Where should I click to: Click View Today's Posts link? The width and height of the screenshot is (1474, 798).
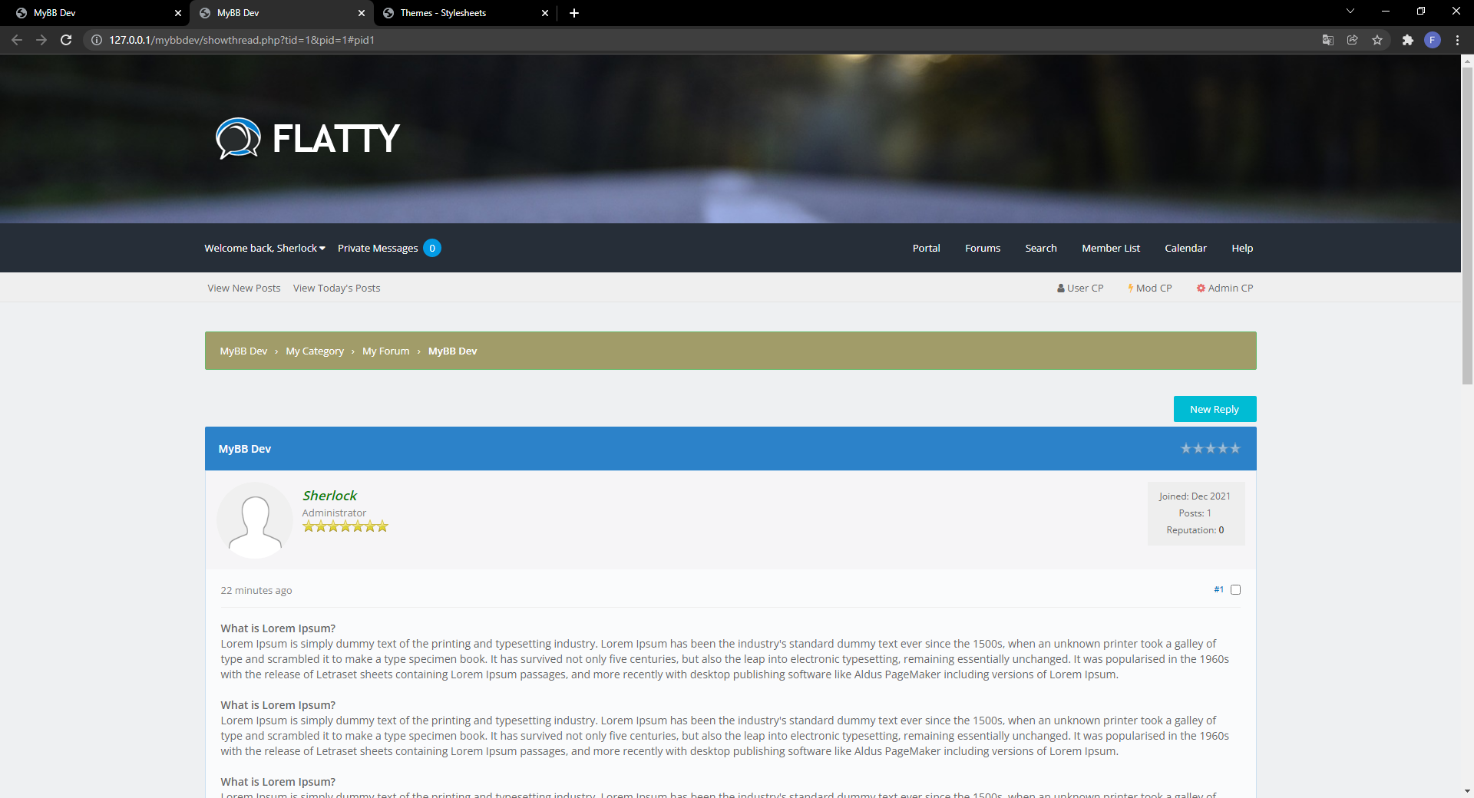[x=336, y=288]
